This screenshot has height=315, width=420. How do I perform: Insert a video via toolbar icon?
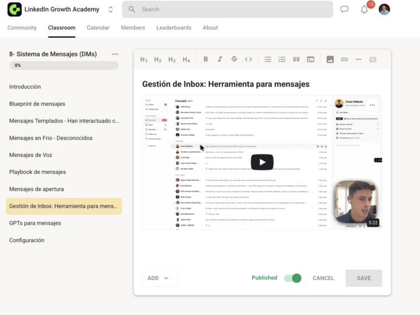click(x=373, y=59)
